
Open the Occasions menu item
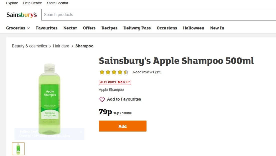point(167,28)
